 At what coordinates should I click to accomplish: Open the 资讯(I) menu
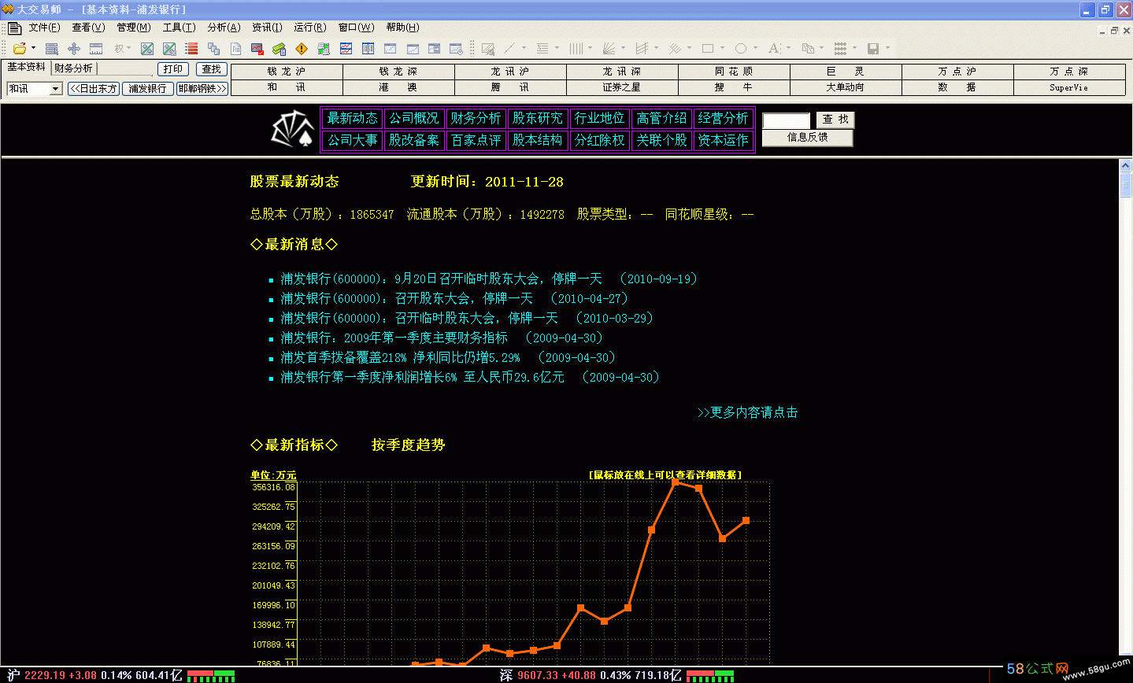click(267, 28)
